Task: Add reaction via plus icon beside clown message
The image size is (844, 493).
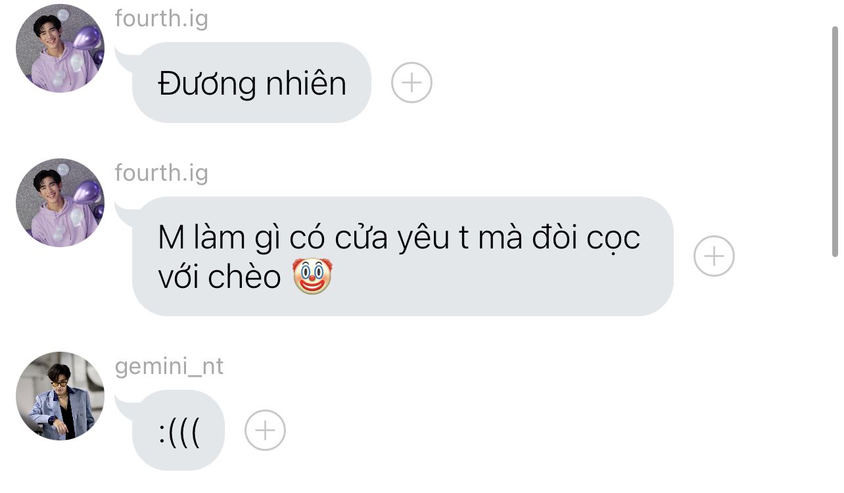Action: coord(714,256)
